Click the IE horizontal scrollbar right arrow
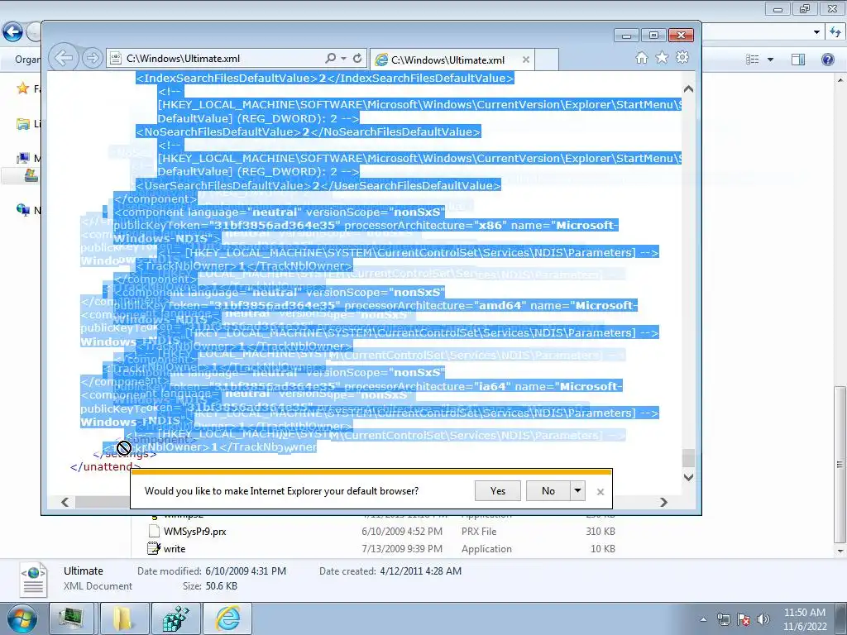 (x=664, y=502)
